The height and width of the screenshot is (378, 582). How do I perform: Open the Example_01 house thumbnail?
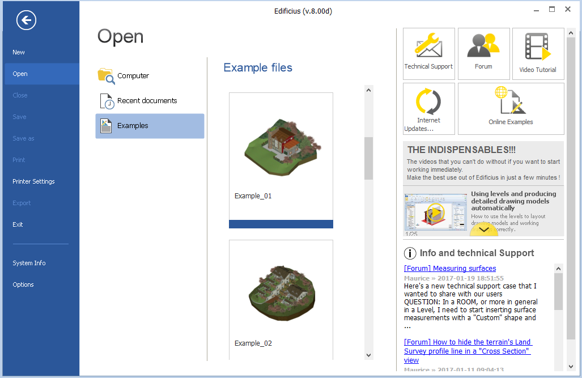click(x=282, y=147)
